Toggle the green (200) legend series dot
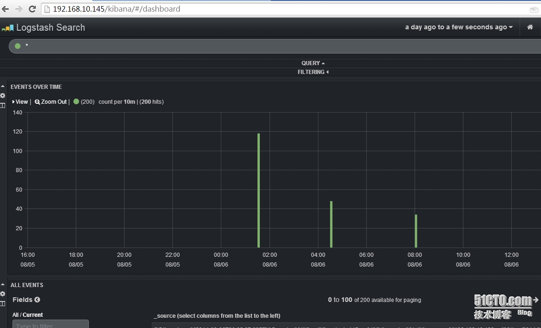This screenshot has width=541, height=328. [x=76, y=101]
